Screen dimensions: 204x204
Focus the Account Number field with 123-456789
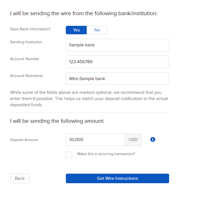[117, 62]
